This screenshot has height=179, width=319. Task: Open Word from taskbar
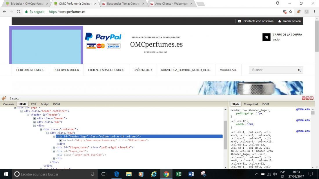[x=191, y=174]
